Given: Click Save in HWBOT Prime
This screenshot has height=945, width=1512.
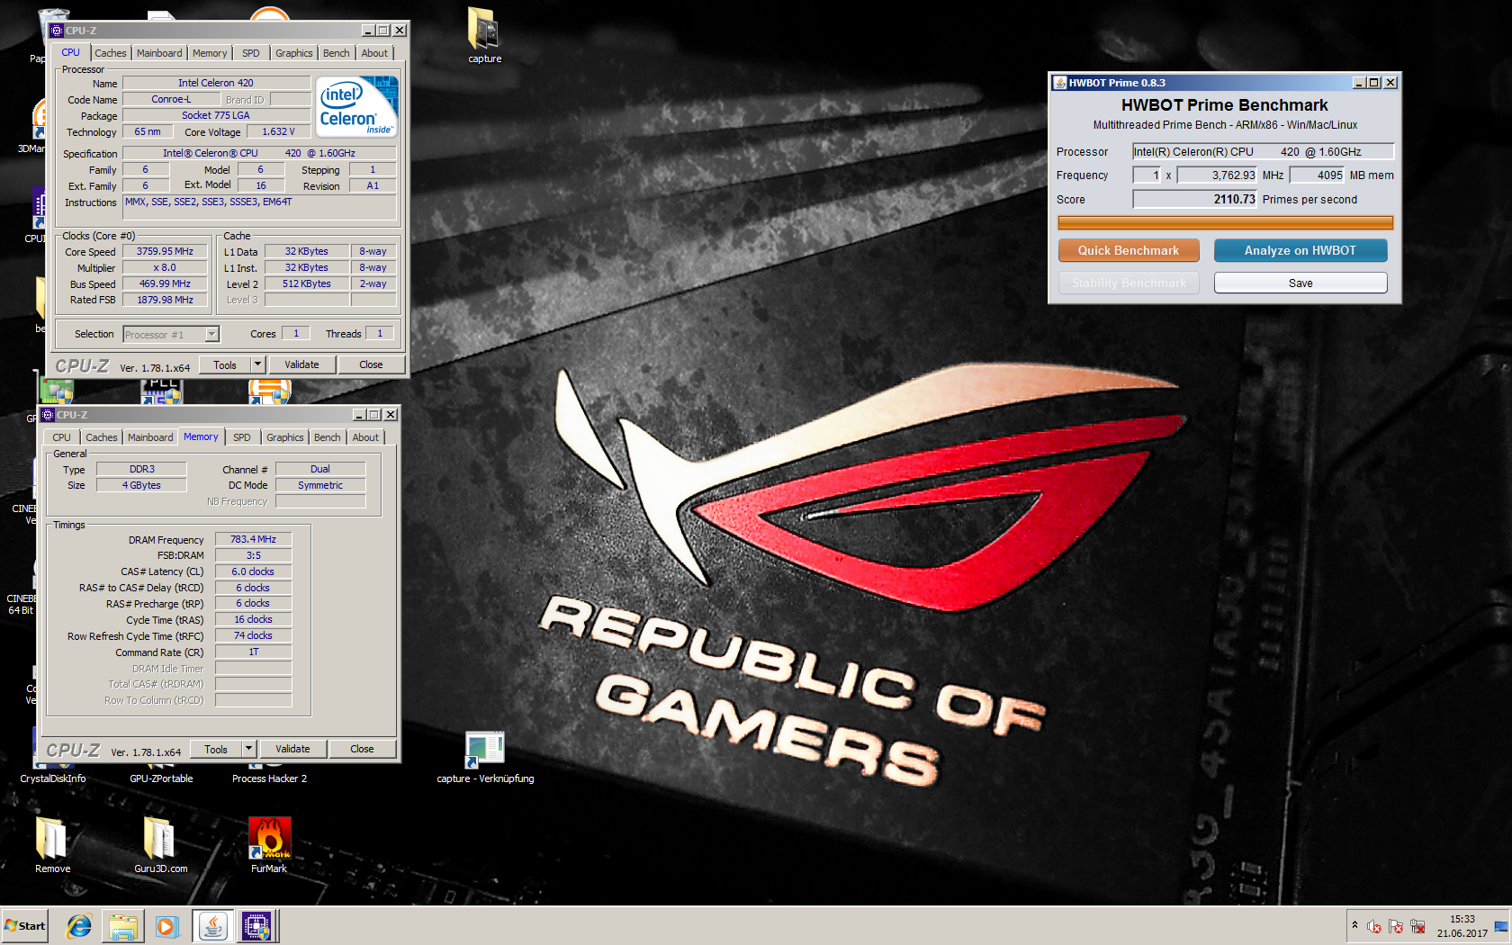Looking at the screenshot, I should pos(1300,283).
